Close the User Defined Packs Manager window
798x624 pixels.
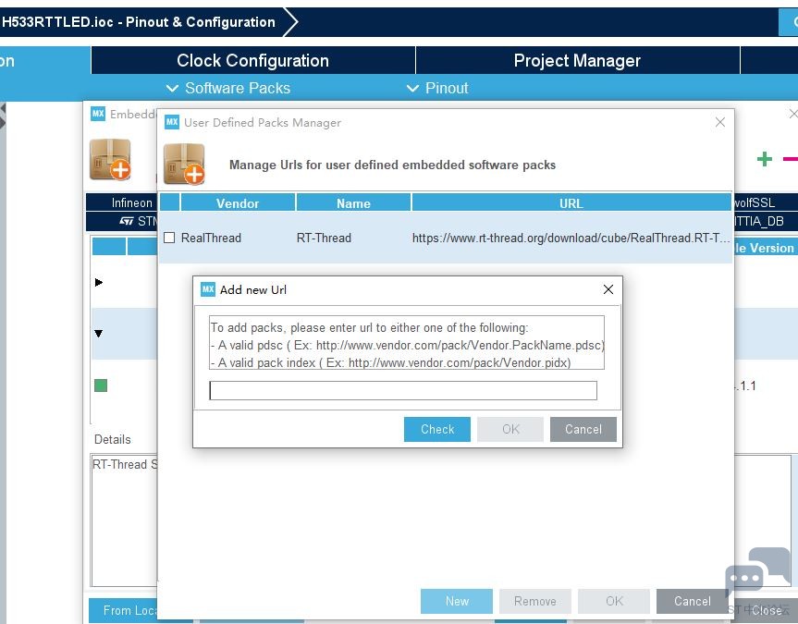(x=720, y=122)
